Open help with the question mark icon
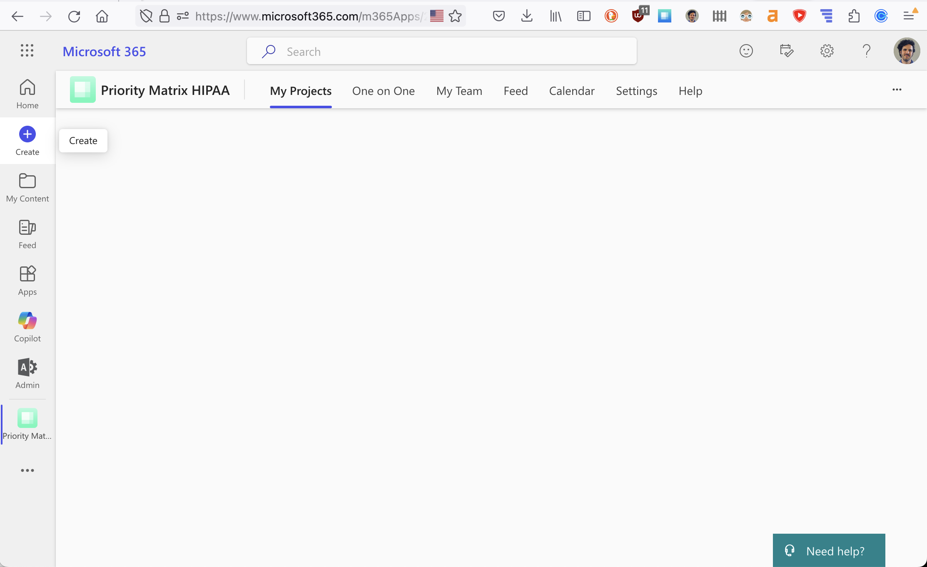927x567 pixels. (x=867, y=51)
